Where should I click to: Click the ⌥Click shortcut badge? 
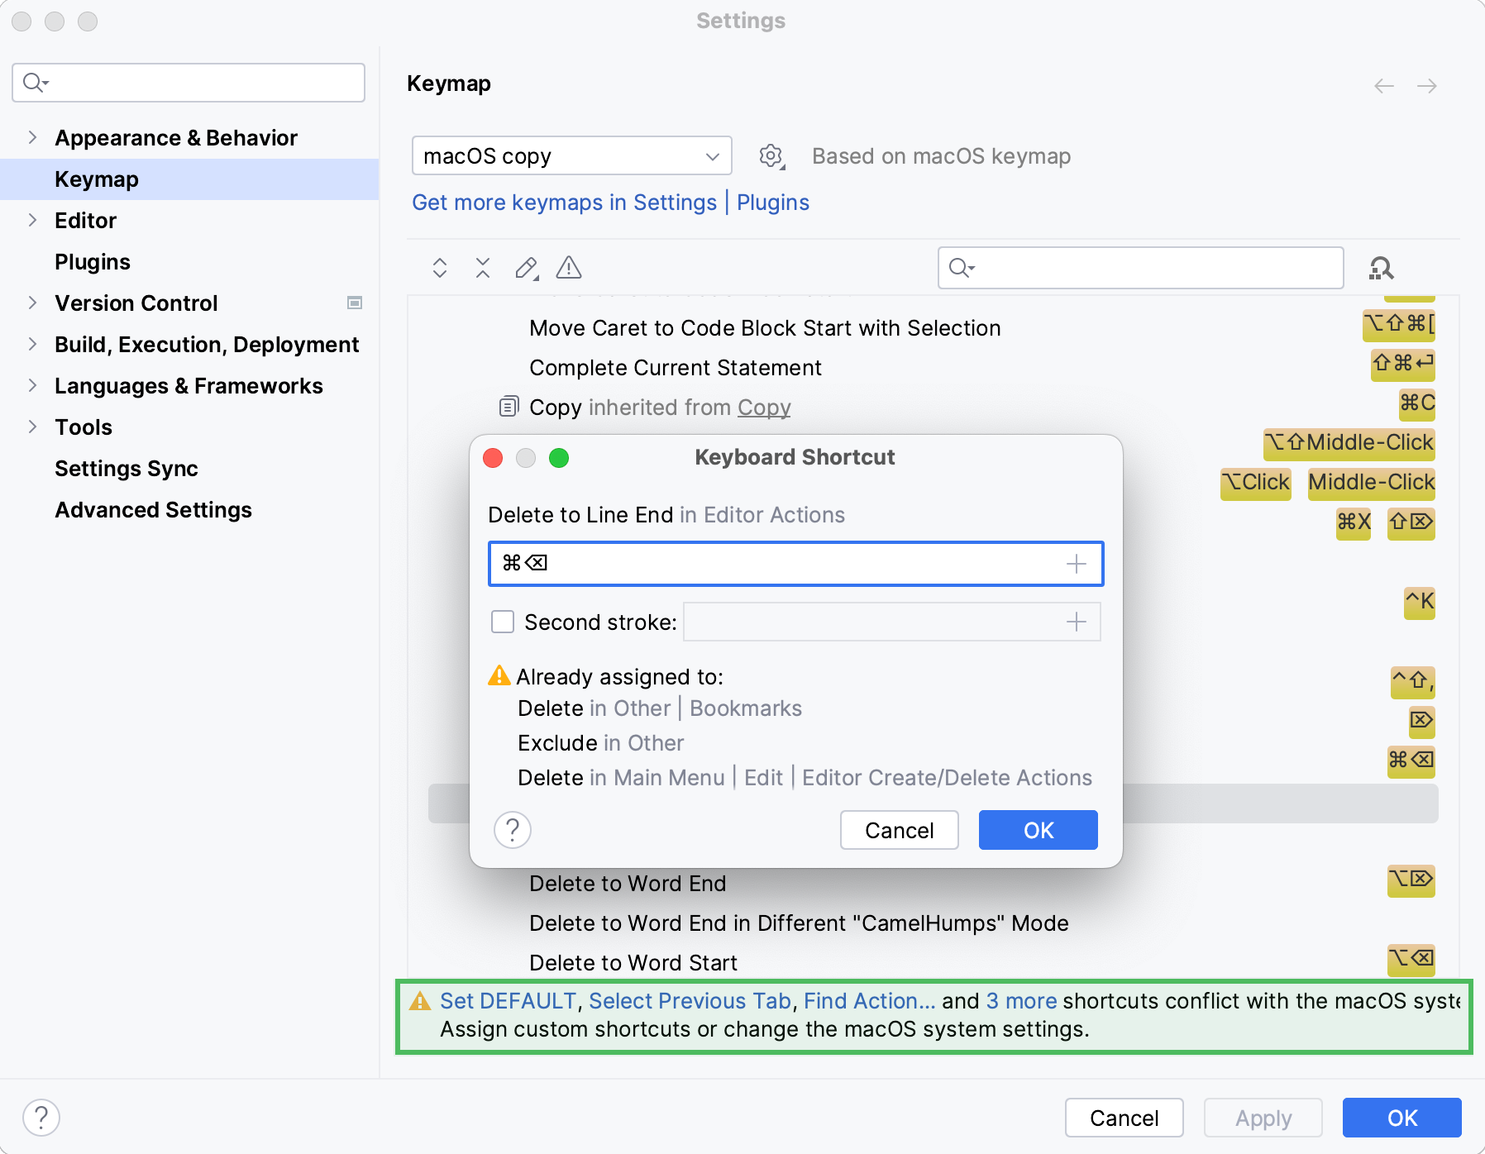(1256, 483)
